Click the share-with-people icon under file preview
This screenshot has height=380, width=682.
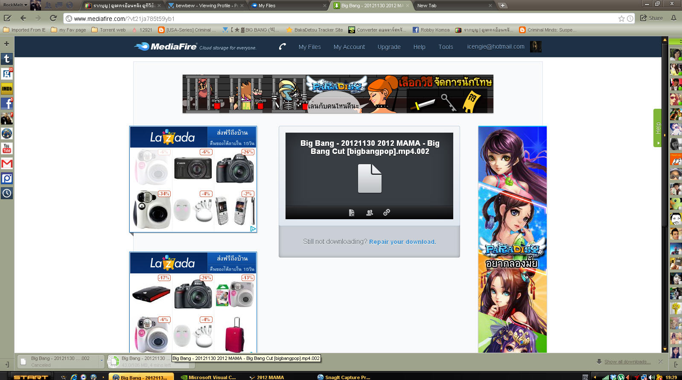[370, 212]
